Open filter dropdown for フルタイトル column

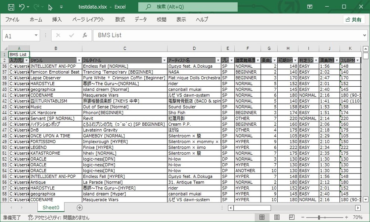pos(164,61)
